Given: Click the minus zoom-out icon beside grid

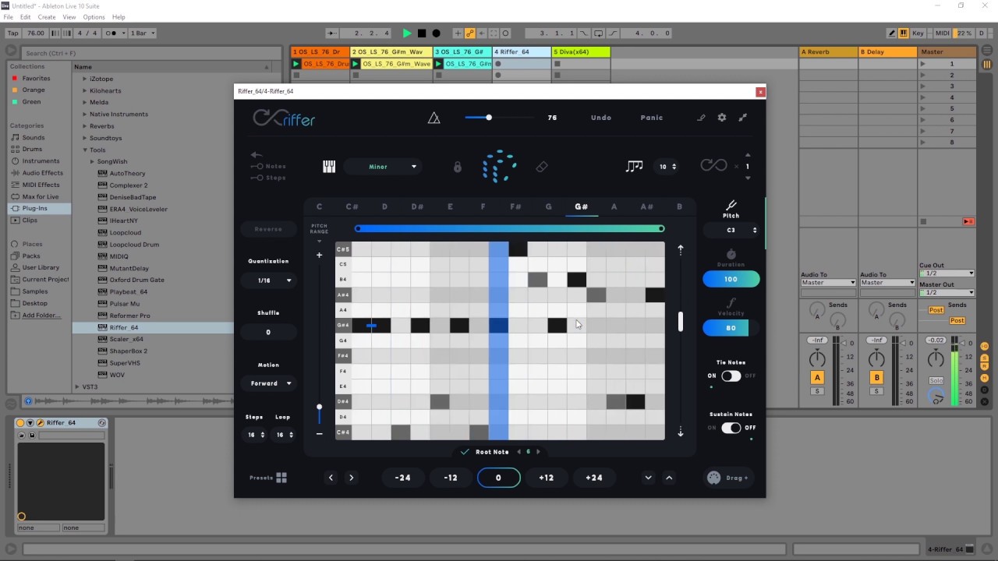Looking at the screenshot, I should pyautogui.click(x=319, y=433).
